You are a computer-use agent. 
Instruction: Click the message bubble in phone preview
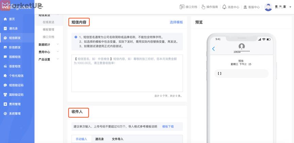point(241,74)
